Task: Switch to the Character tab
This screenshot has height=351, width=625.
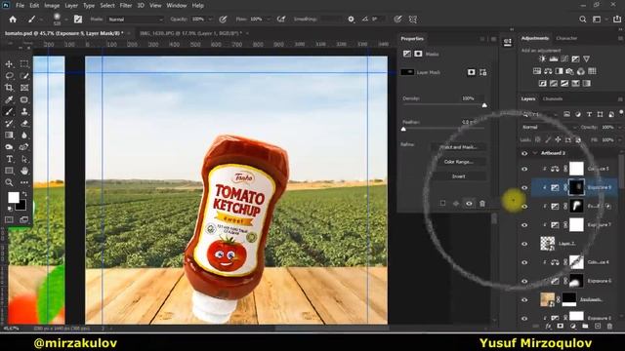Action: click(566, 38)
